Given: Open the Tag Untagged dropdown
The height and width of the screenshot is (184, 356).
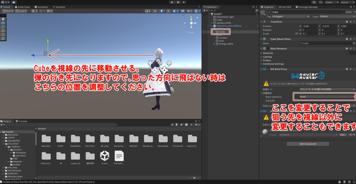Looking at the screenshot, I should coord(291,17).
